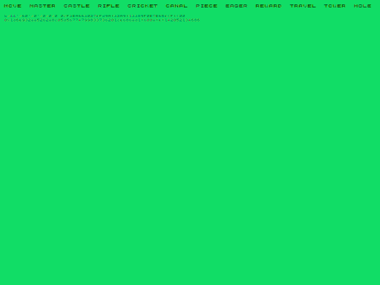Select the EAGER word

click(x=237, y=6)
